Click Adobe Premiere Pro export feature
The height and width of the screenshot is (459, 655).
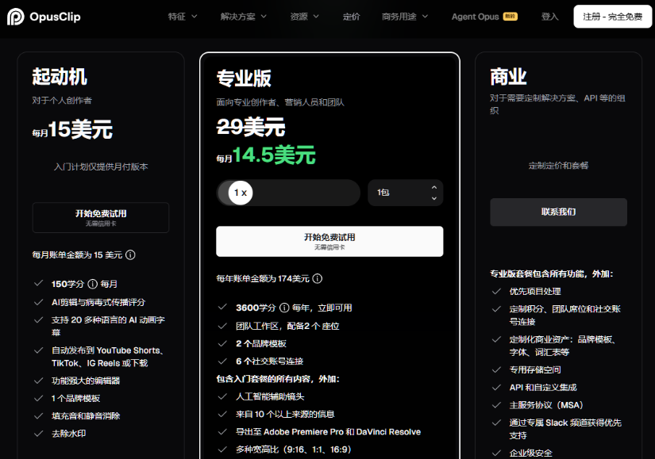328,432
